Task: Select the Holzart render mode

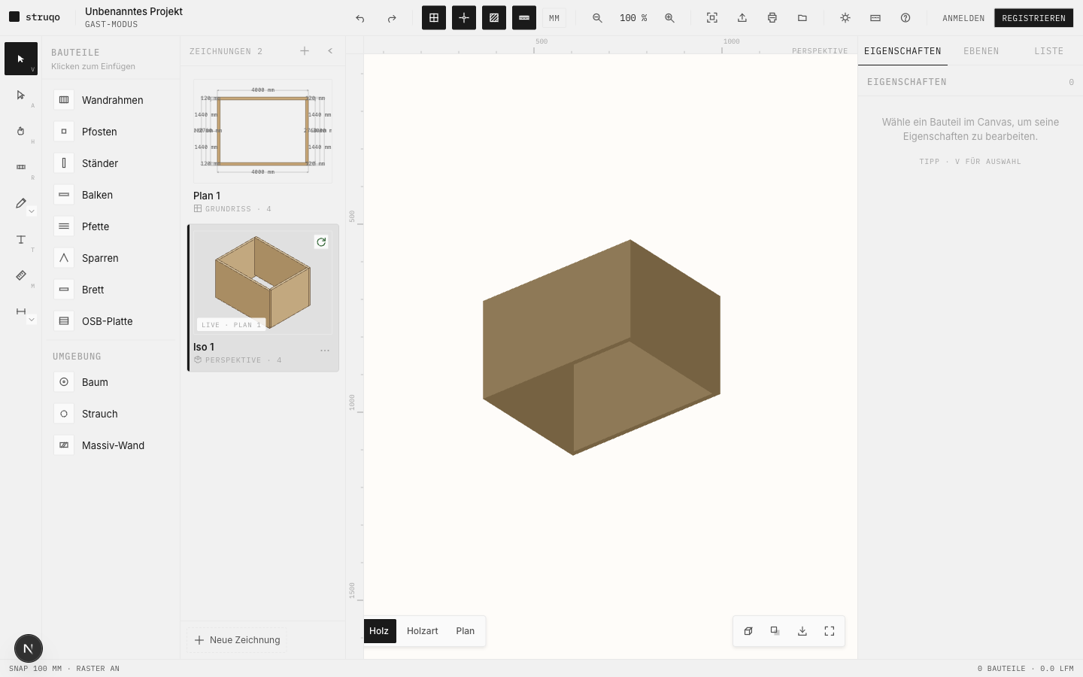Action: (x=423, y=631)
